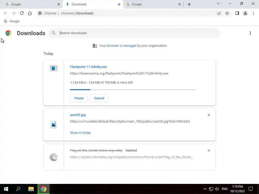Click the ussr20.jpg image file icon

pyautogui.click(x=54, y=125)
